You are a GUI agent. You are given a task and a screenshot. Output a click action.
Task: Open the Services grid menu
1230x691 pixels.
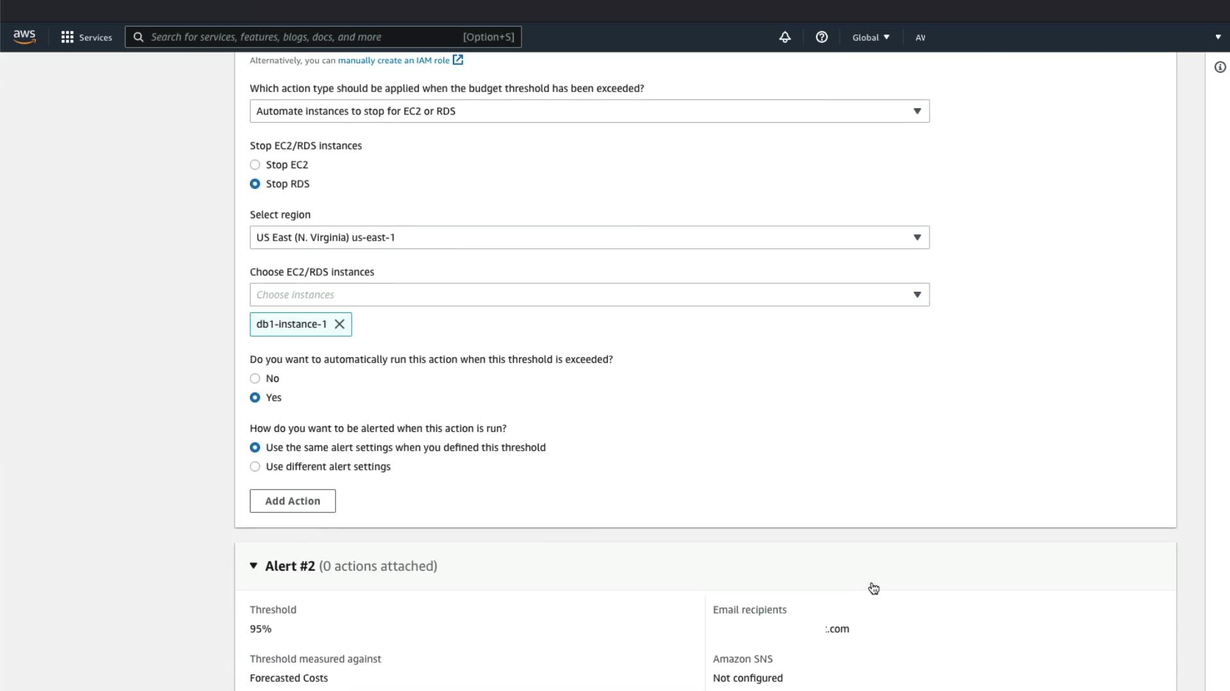tap(67, 37)
